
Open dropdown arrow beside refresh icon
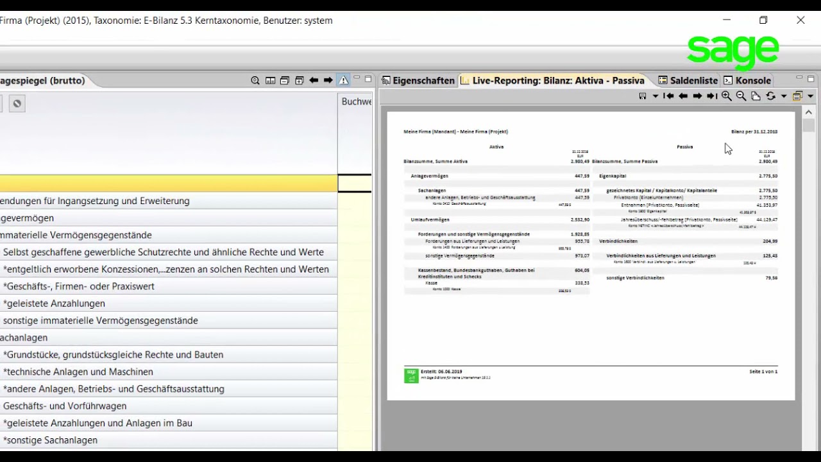click(x=783, y=96)
